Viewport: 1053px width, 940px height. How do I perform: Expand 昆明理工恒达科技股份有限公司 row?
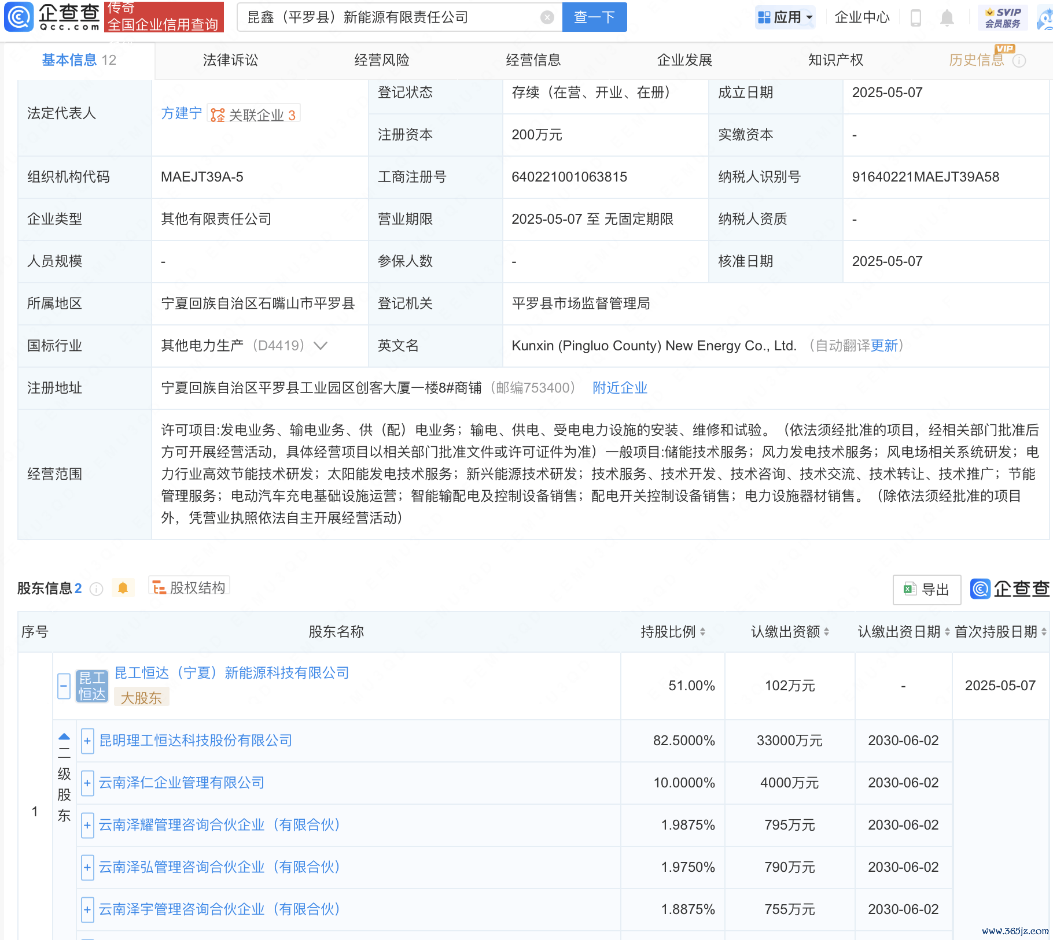pyautogui.click(x=87, y=741)
